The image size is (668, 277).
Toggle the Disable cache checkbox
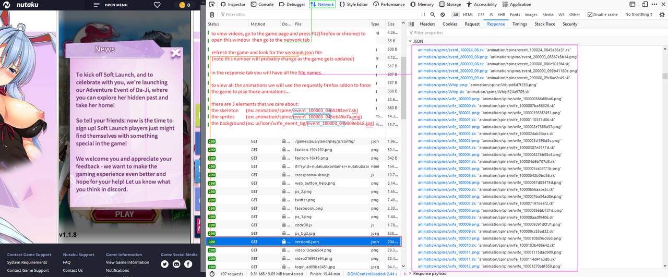point(590,15)
